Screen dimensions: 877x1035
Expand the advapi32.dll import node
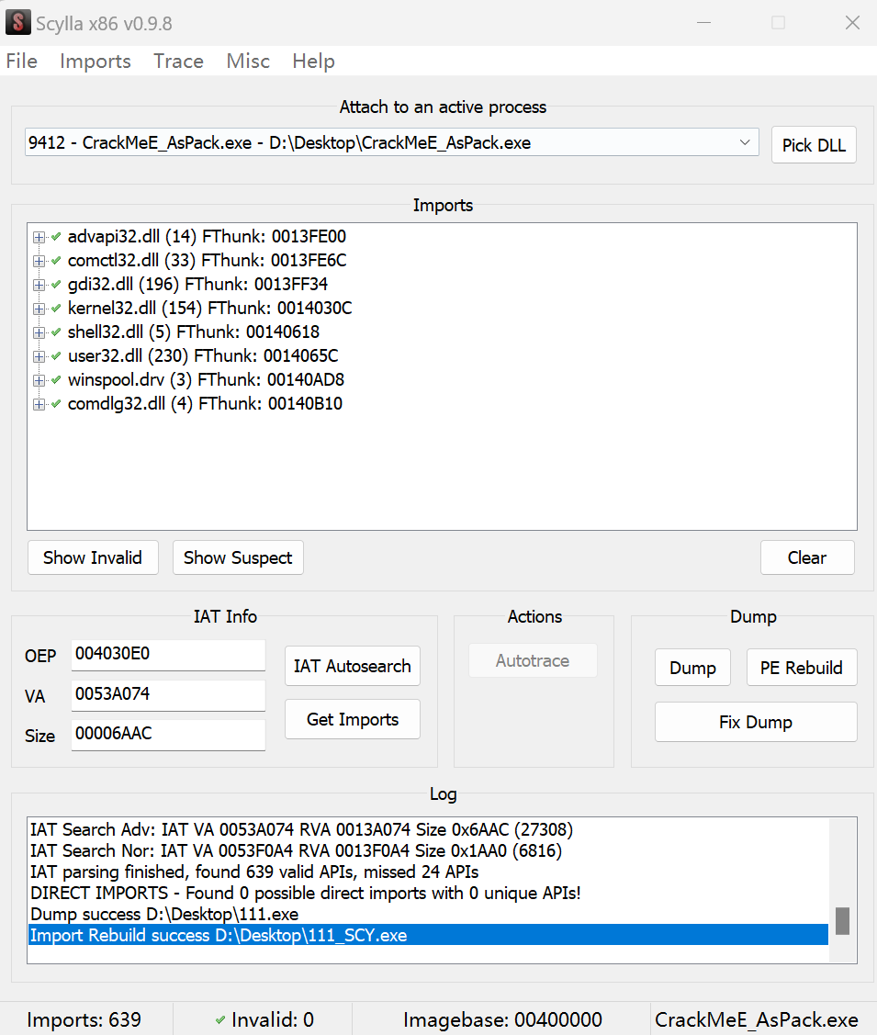point(39,237)
